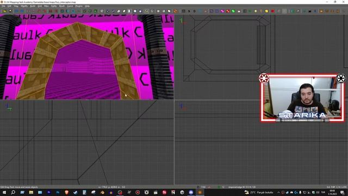Click the black folder-shaped toolbar icon
The height and width of the screenshot is (196, 348).
click(x=310, y=11)
